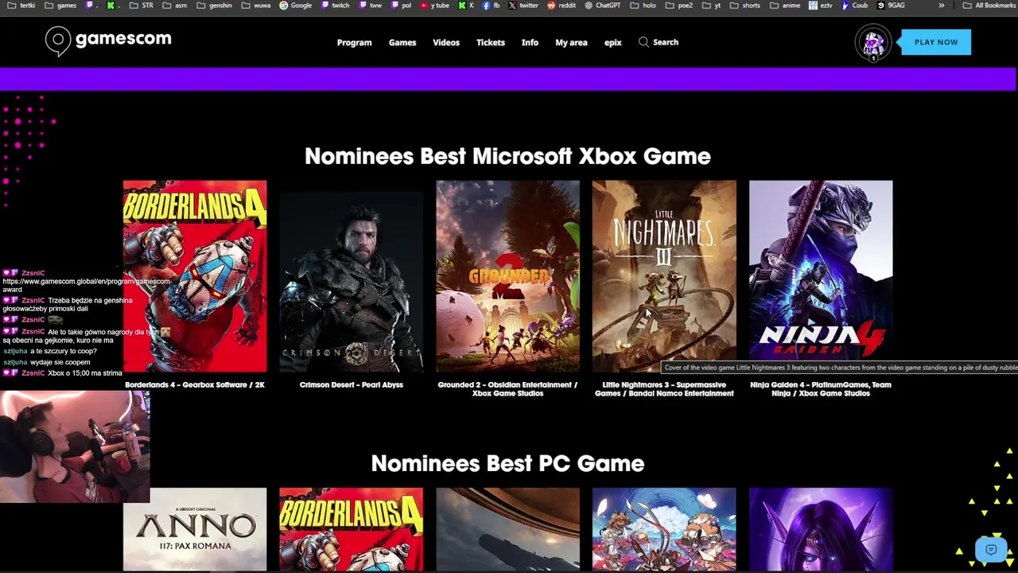
Task: Open the ChatGPT bookmark
Action: [x=602, y=6]
